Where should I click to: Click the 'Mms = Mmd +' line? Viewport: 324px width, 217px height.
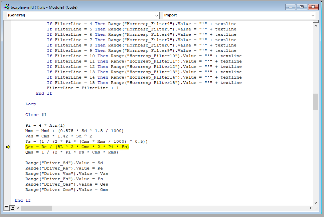click(x=74, y=131)
